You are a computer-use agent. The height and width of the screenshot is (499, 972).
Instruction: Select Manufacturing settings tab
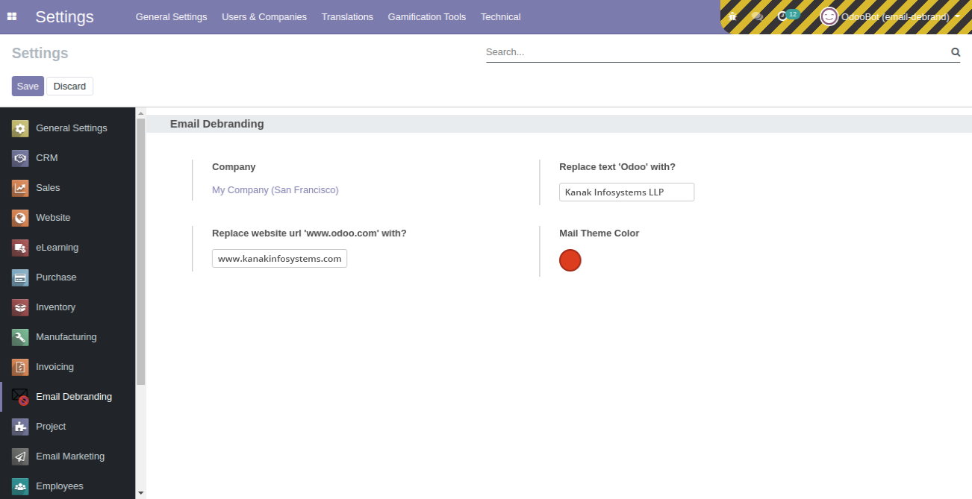(x=67, y=337)
